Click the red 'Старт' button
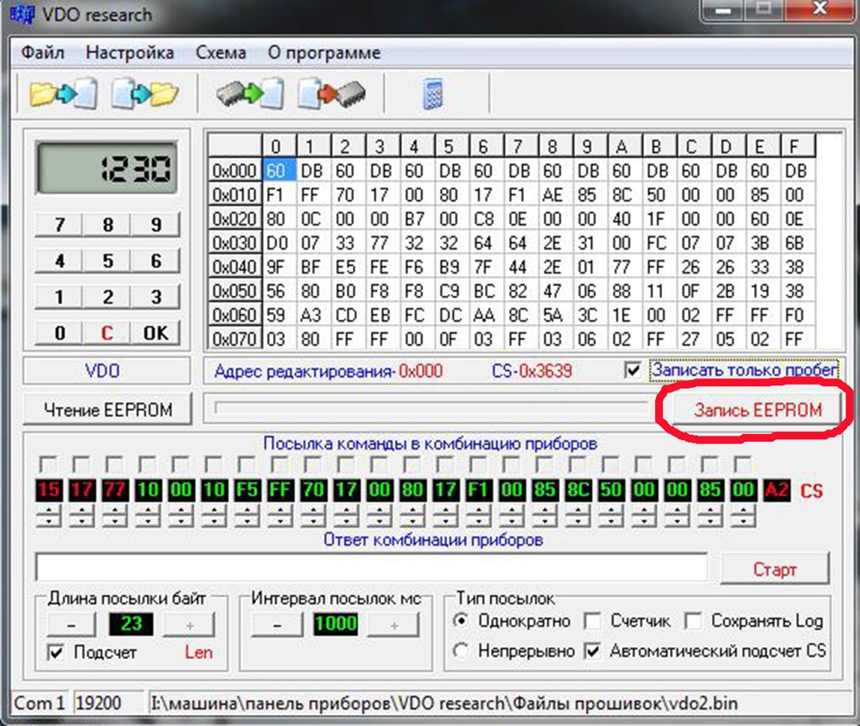This screenshot has height=726, width=860. (774, 569)
